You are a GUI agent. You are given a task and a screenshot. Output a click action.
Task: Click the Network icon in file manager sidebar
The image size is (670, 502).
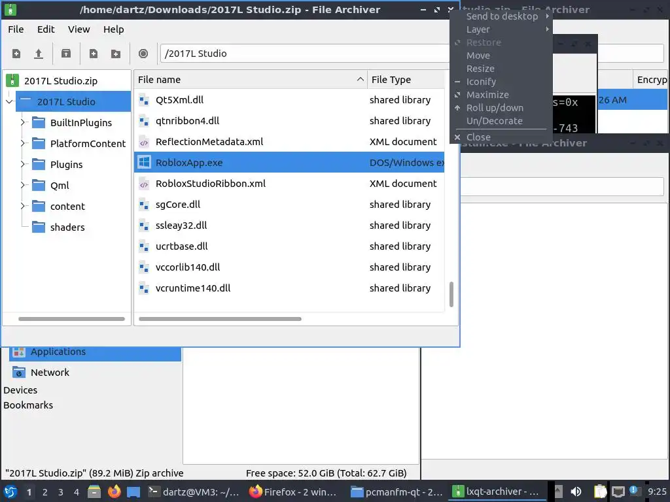click(x=18, y=372)
